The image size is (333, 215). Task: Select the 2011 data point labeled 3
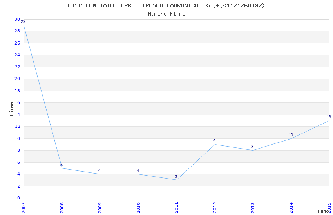(x=176, y=180)
